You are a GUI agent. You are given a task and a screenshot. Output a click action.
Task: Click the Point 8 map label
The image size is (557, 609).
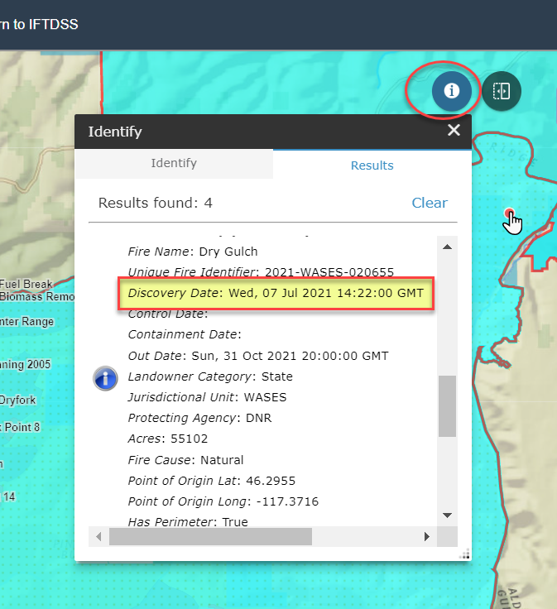[20, 427]
